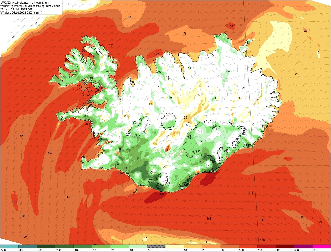This screenshot has width=331, height=252.
Task: Click the map value -30 on north coast
Action: coord(143,59)
